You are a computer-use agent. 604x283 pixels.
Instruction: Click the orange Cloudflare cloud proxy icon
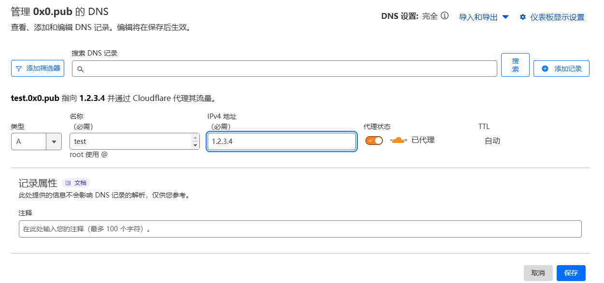398,141
